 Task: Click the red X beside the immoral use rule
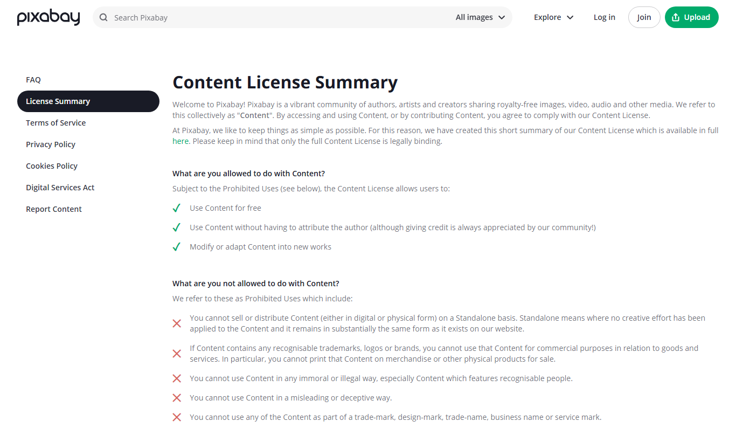coord(177,378)
